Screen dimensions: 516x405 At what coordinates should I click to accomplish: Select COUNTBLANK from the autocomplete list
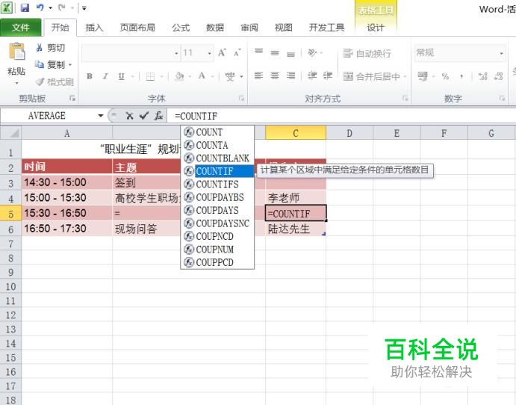pos(217,158)
